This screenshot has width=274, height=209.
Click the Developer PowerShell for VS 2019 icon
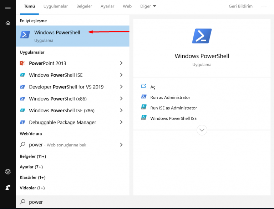tap(22, 87)
